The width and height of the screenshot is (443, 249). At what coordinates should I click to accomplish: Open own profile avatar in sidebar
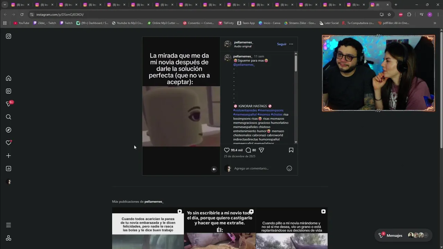9,182
